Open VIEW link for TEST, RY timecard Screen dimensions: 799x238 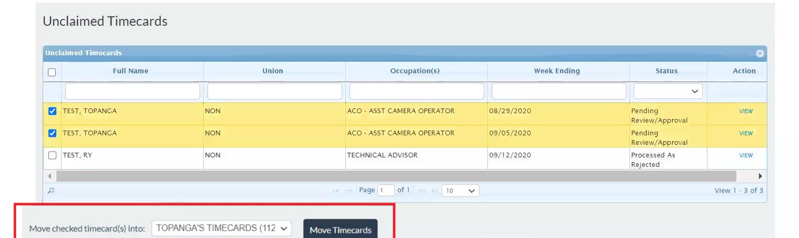pos(746,155)
